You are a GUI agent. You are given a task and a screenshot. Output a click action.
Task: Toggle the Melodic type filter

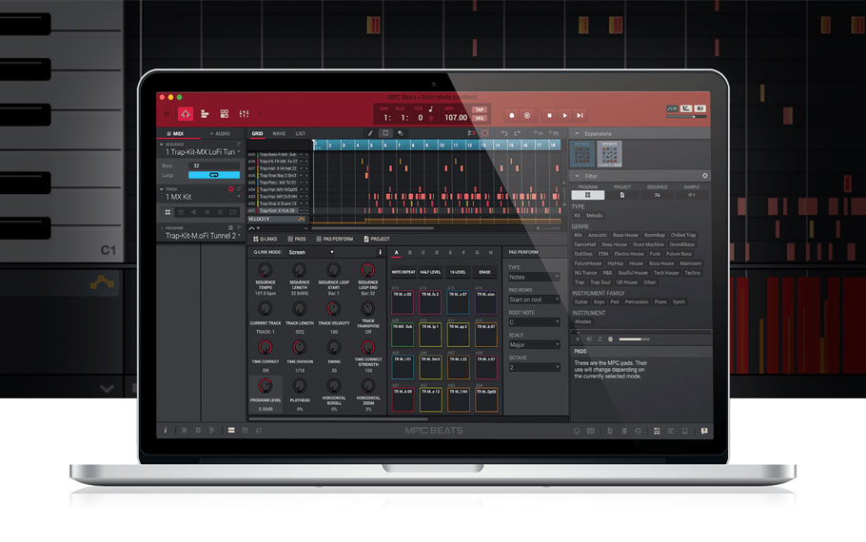click(x=594, y=216)
